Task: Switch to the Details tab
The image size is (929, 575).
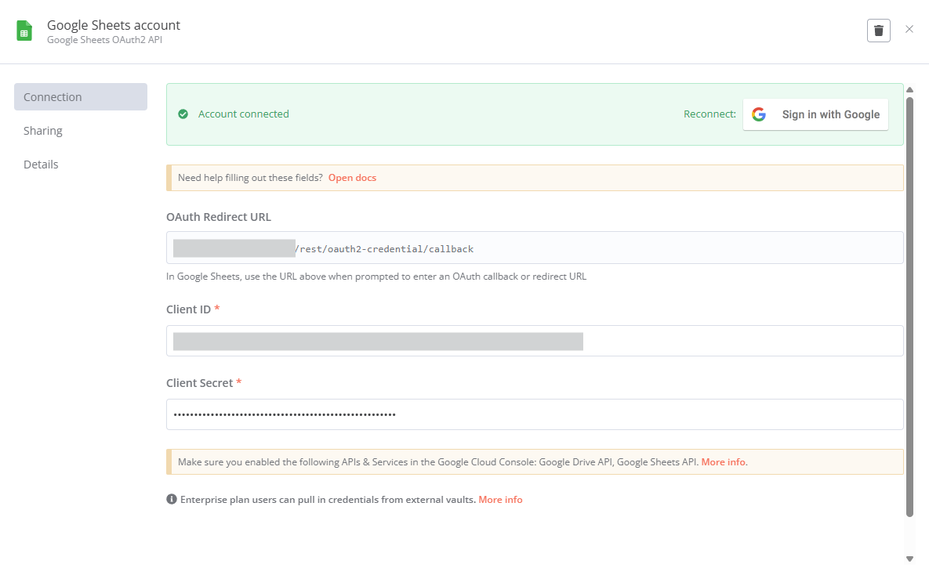Action: coord(41,165)
